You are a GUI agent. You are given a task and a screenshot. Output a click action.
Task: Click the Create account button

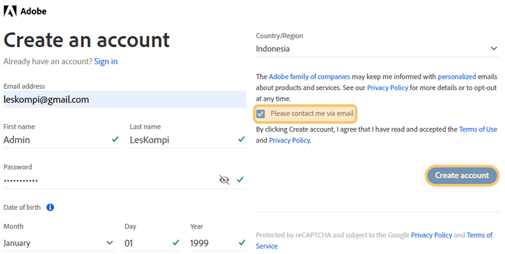coord(462,176)
